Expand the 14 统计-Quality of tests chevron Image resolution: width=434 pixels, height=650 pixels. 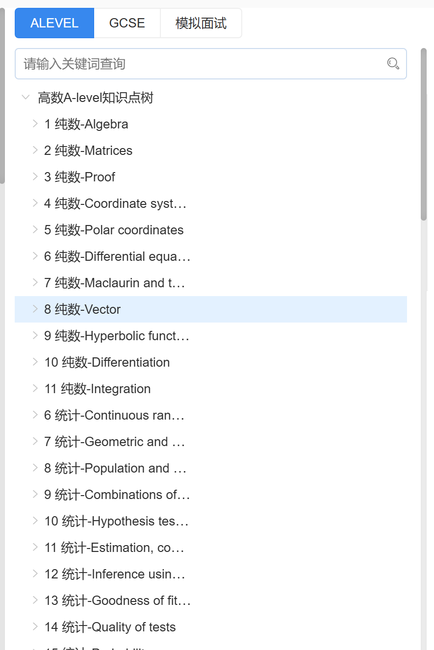click(35, 626)
